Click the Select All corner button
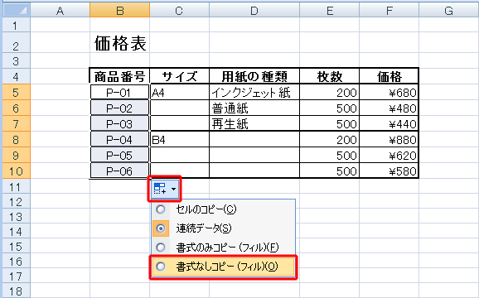 click(17, 10)
